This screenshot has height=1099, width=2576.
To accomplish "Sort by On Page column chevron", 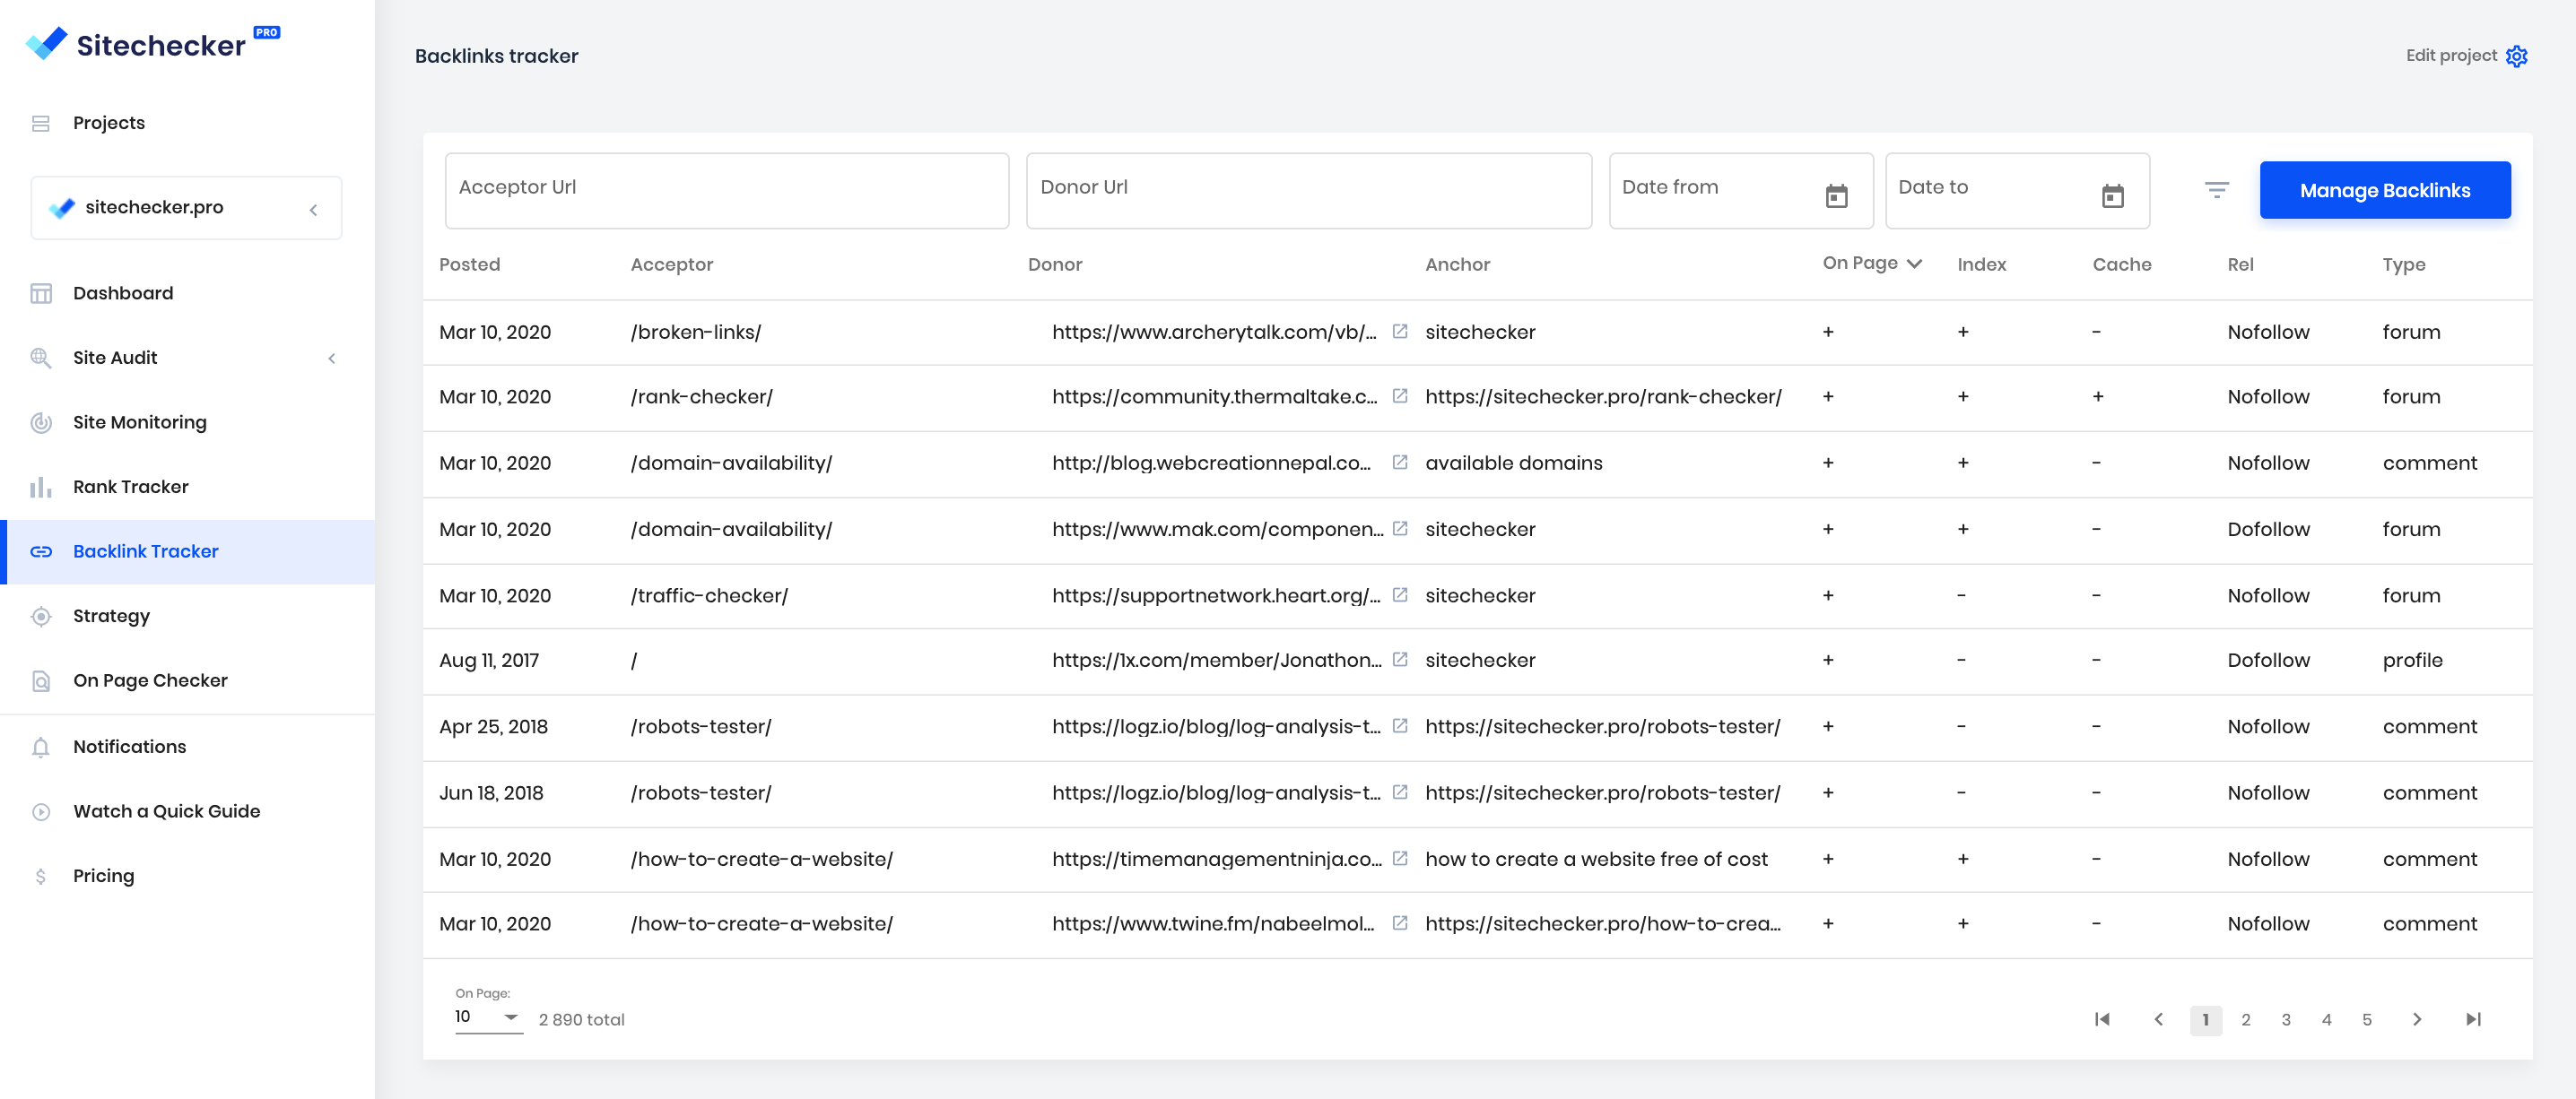I will (1914, 264).
